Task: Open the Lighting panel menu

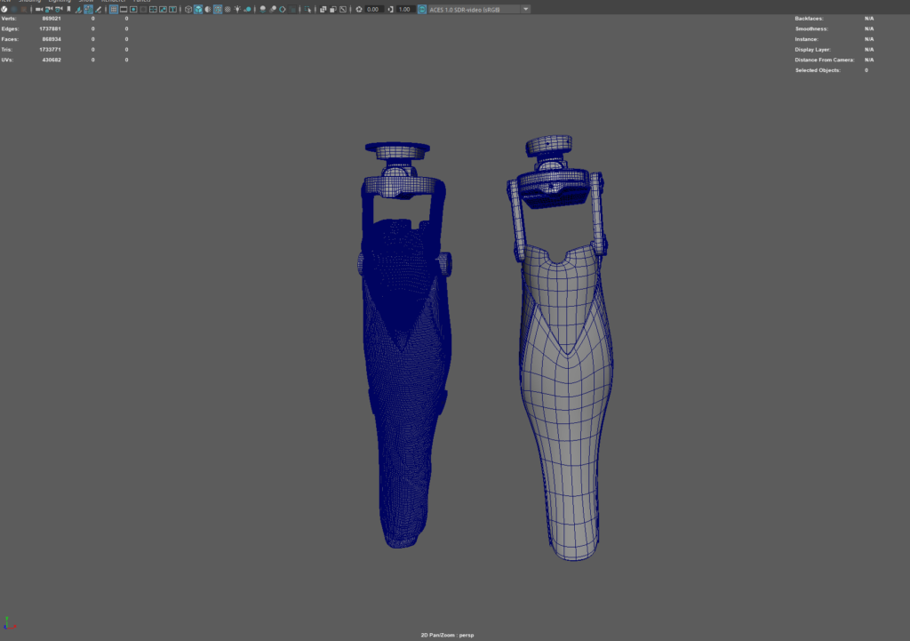Action: tap(60, 1)
